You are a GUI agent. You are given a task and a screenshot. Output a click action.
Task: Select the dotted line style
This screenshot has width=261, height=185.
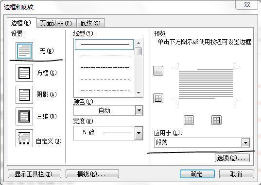click(105, 56)
